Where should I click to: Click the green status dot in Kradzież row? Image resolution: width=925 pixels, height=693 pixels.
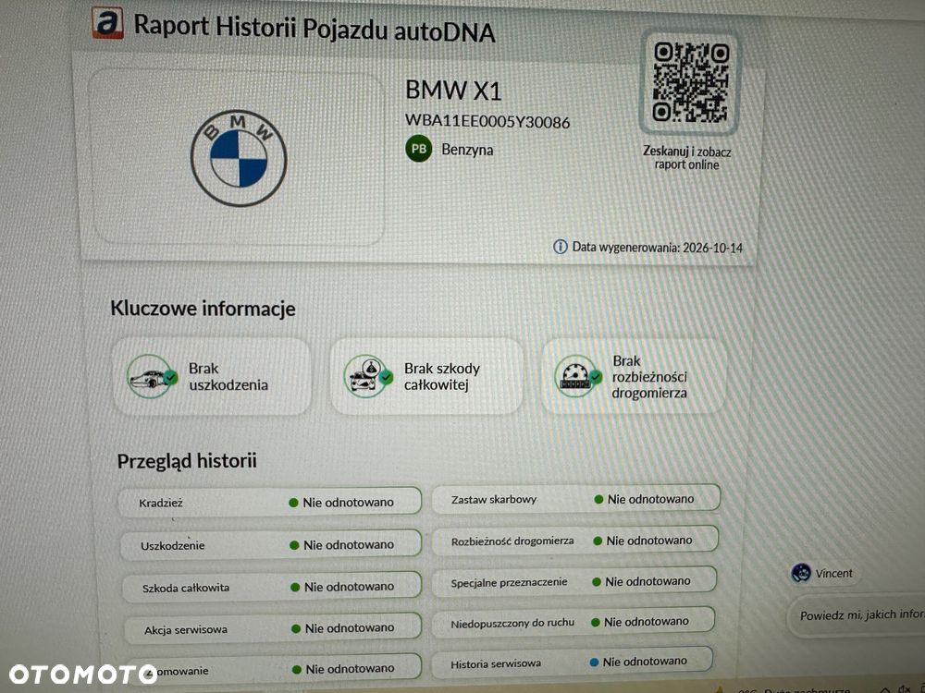pyautogui.click(x=293, y=503)
